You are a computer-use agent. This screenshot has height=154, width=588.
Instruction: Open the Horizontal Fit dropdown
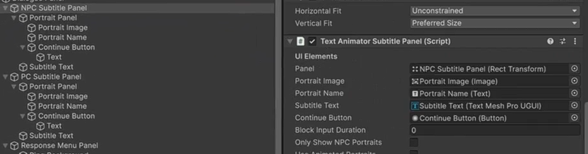[495, 11]
